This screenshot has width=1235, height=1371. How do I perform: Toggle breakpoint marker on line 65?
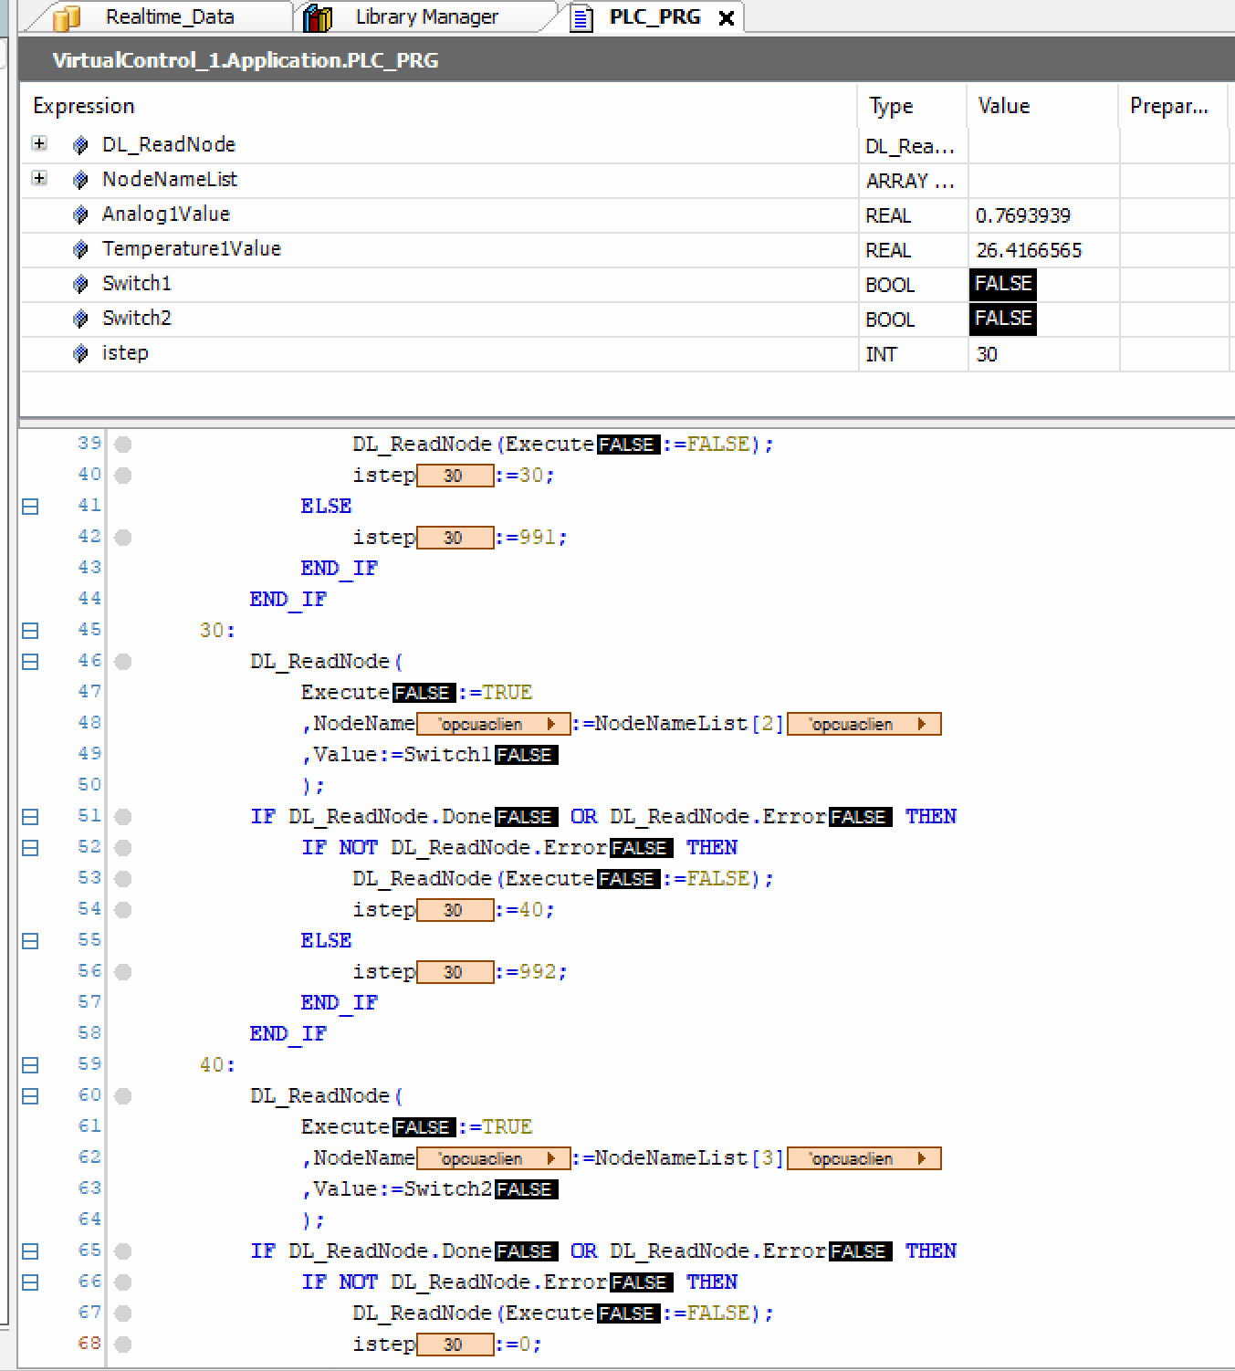[x=123, y=1251]
